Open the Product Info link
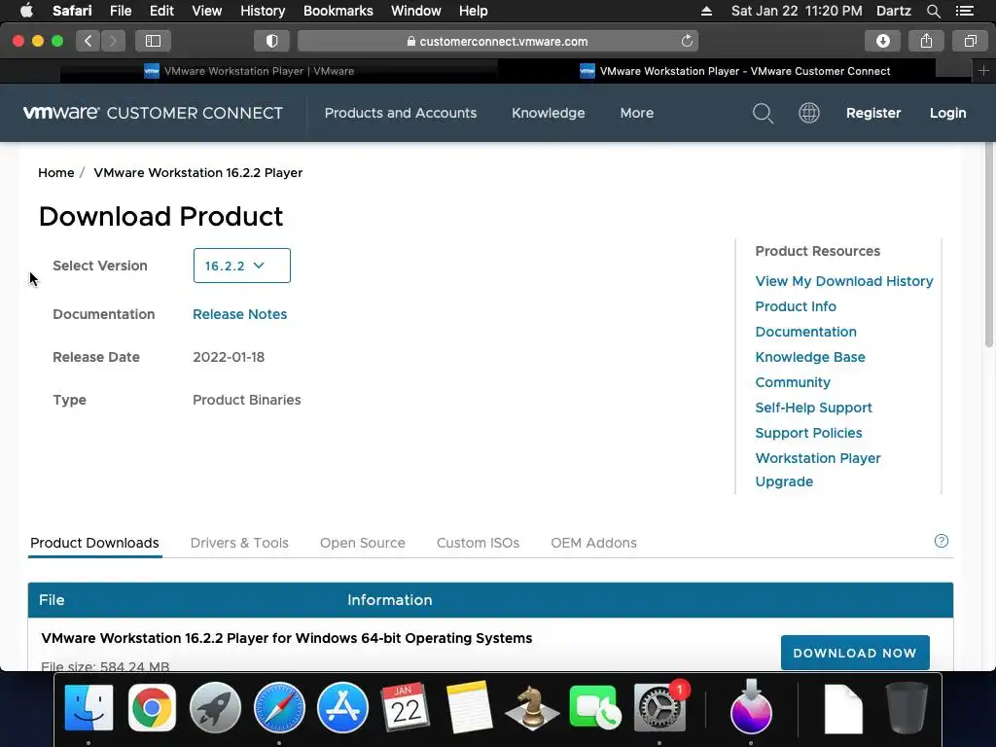The image size is (996, 747). click(x=796, y=306)
